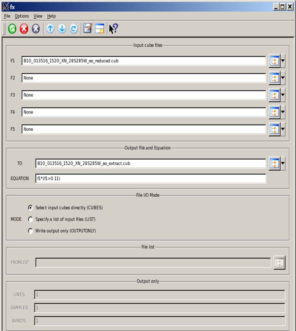This screenshot has height=331, width=296.
Task: Open the File menu
Action: click(7, 16)
